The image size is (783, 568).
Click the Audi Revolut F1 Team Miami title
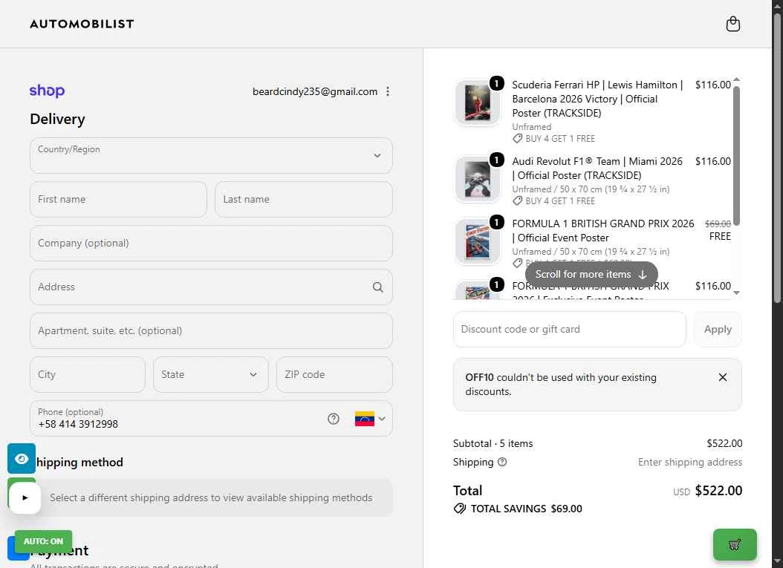[x=597, y=169]
